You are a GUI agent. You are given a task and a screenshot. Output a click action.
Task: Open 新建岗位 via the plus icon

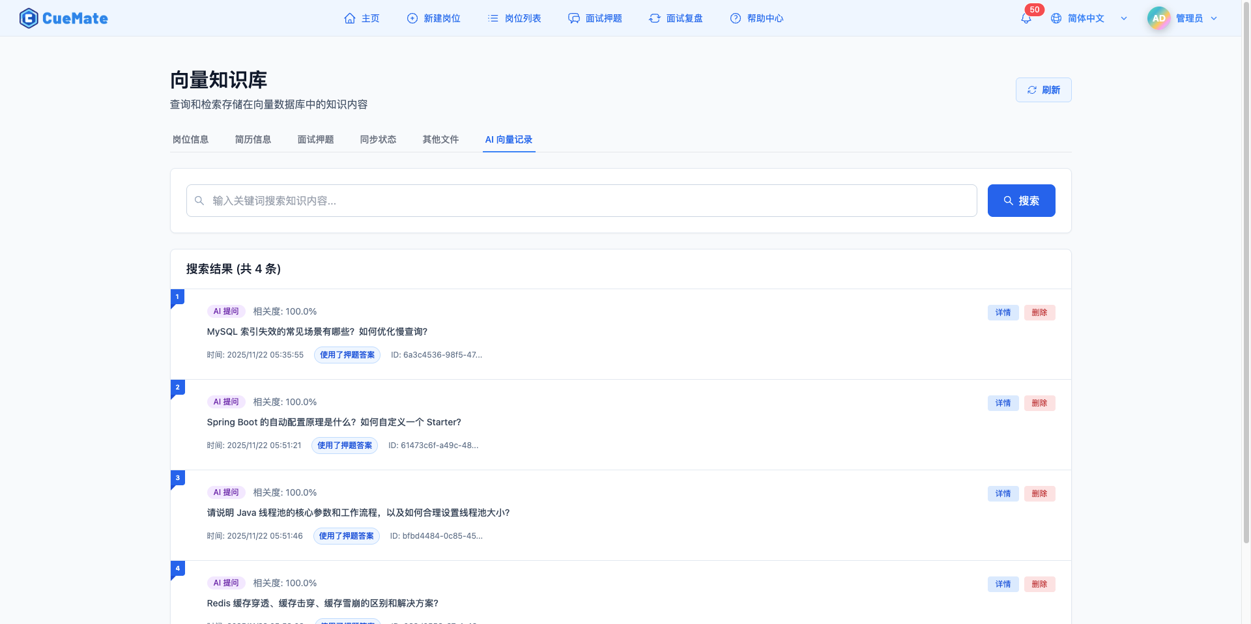412,18
